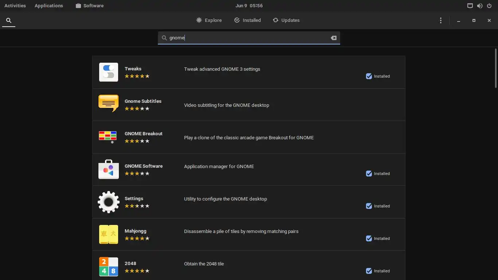Click the Settings gear app icon

(109, 202)
